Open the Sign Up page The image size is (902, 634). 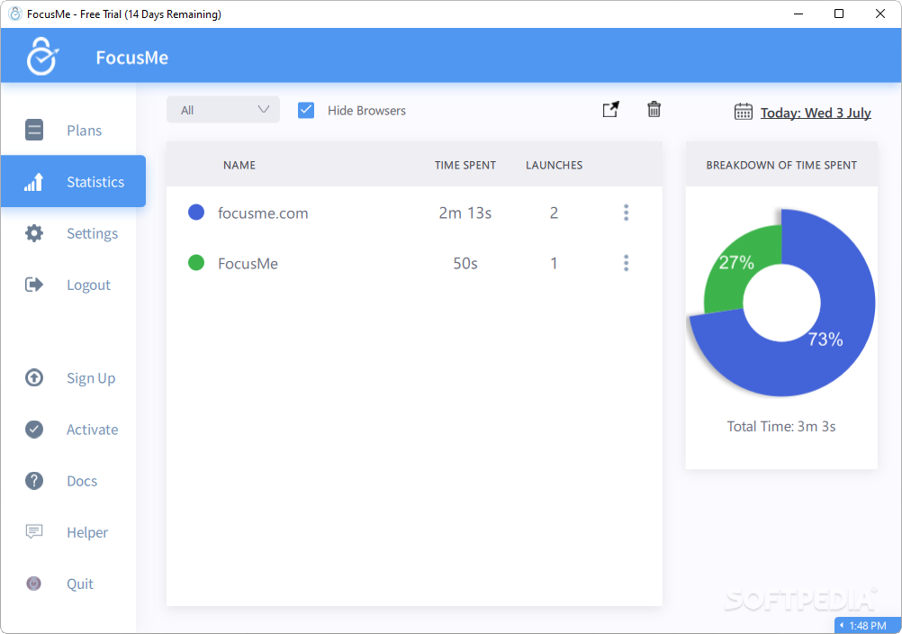pos(91,378)
